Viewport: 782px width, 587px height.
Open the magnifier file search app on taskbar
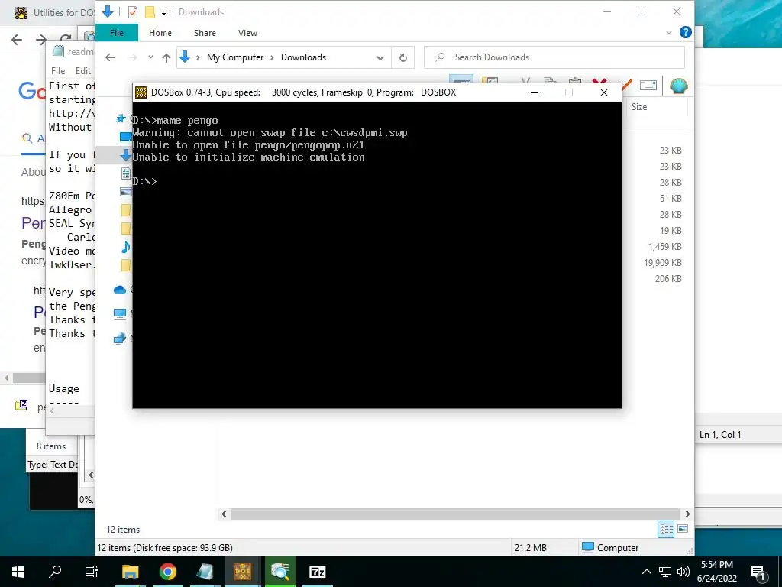tap(280, 572)
